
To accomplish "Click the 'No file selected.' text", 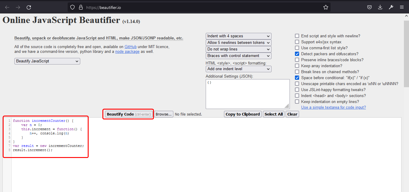I will [x=188, y=114].
